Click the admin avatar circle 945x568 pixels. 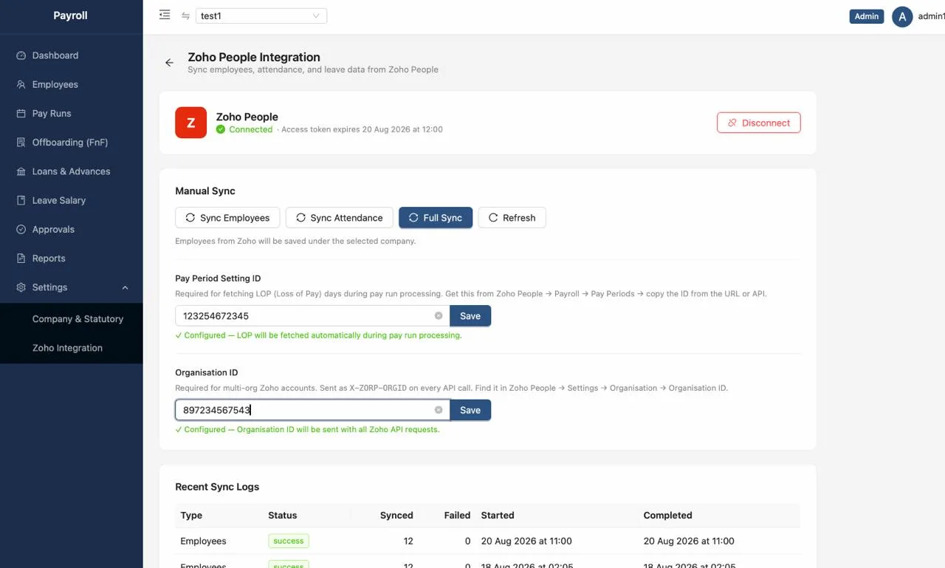point(902,16)
